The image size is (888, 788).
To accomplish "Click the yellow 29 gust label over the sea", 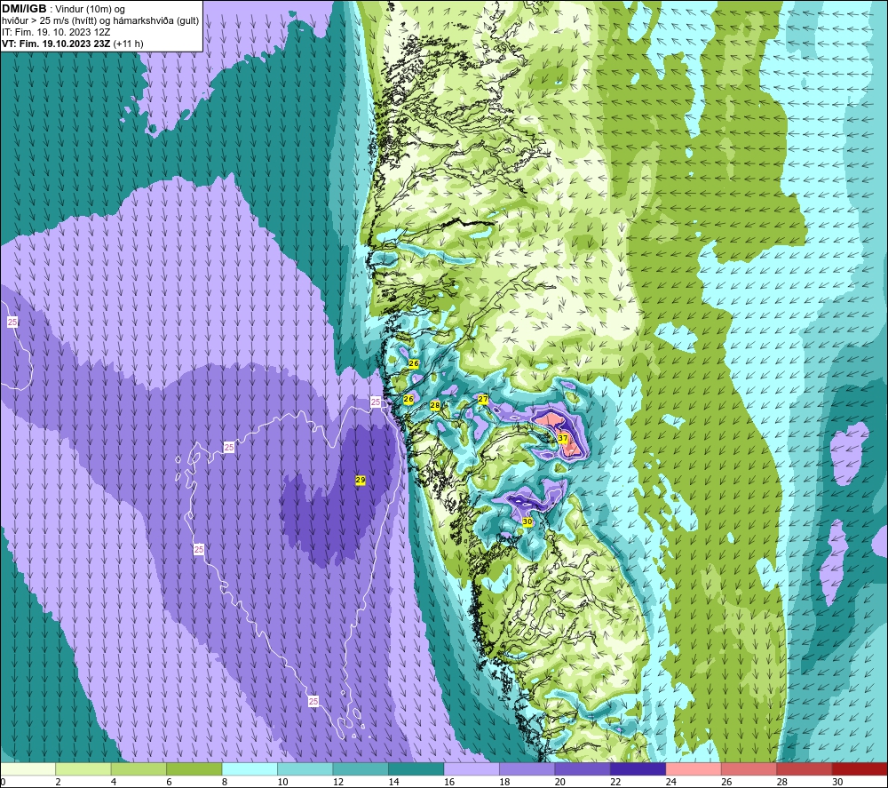I will 361,480.
